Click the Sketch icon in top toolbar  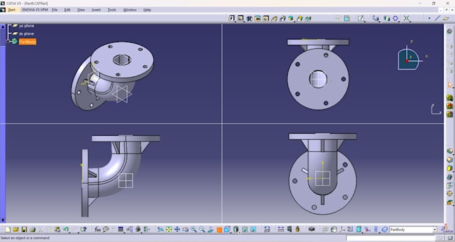point(361,19)
